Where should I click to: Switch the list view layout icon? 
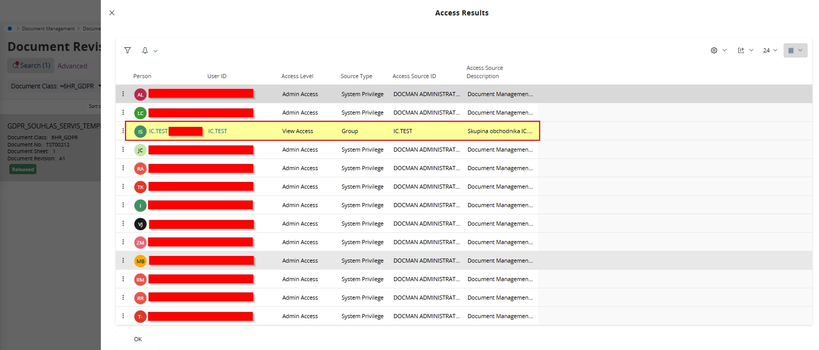(x=791, y=50)
